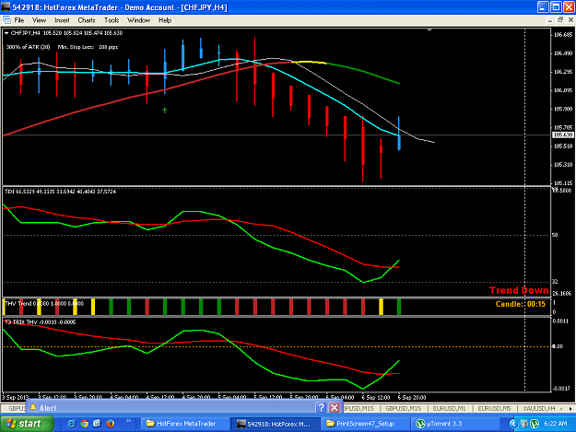Image resolution: width=576 pixels, height=432 pixels.
Task: Click the 106.685 price scale label
Action: pyautogui.click(x=563, y=35)
